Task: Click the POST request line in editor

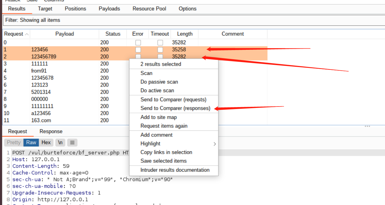Action: coord(71,153)
